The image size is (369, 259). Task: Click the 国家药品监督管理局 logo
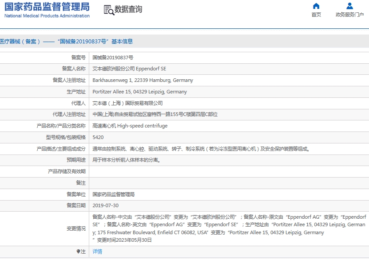pos(47,7)
